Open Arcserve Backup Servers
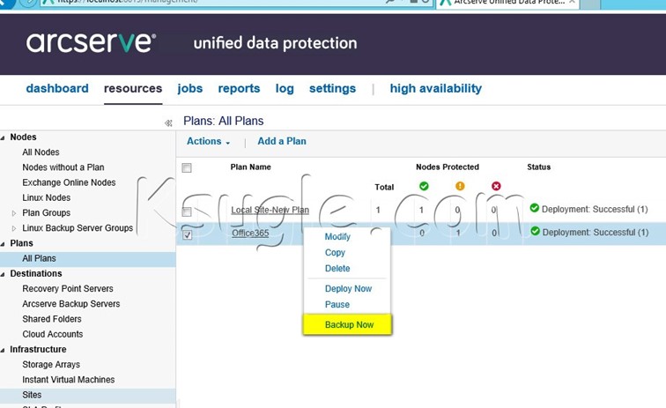 click(x=71, y=304)
